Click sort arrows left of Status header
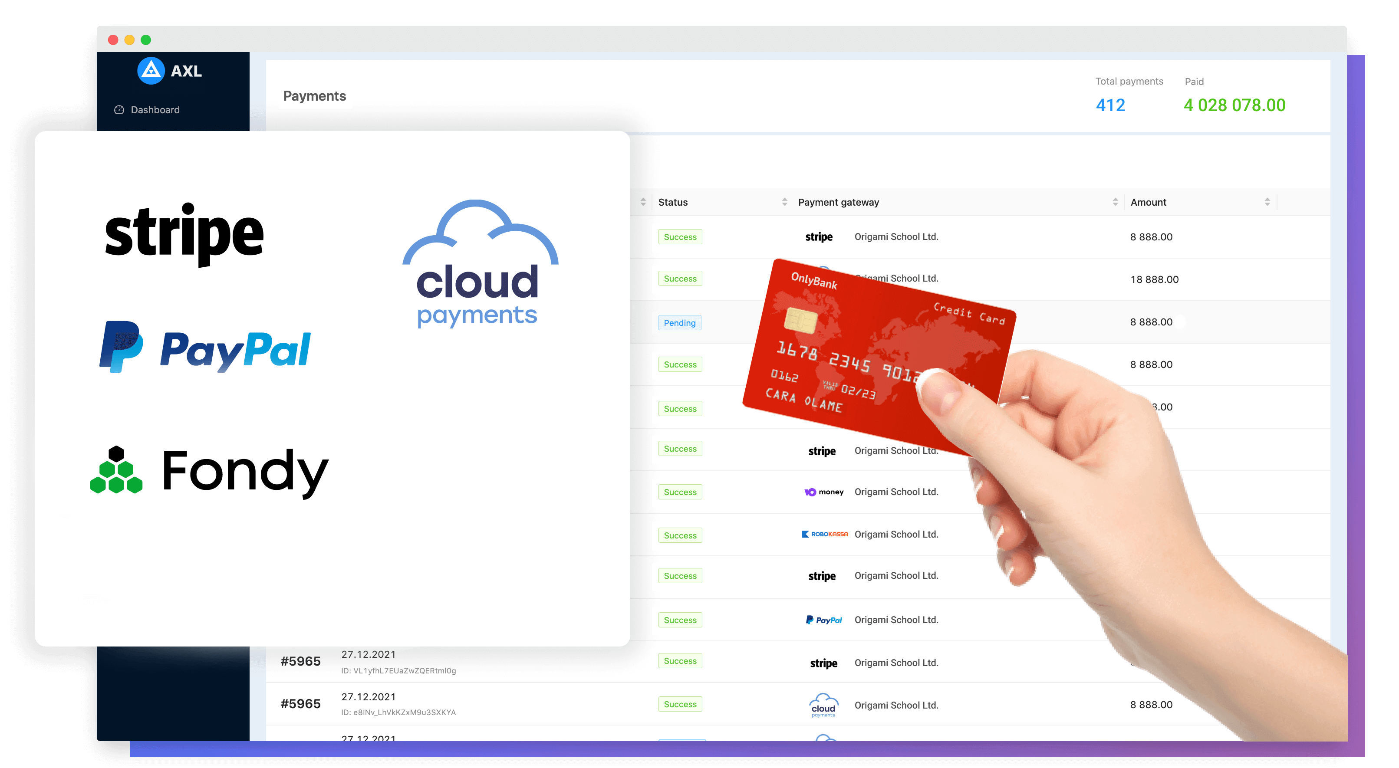 click(x=642, y=202)
